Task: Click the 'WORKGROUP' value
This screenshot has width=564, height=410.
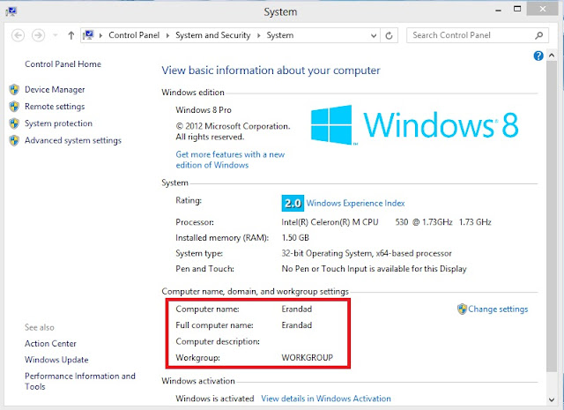Action: pyautogui.click(x=308, y=357)
